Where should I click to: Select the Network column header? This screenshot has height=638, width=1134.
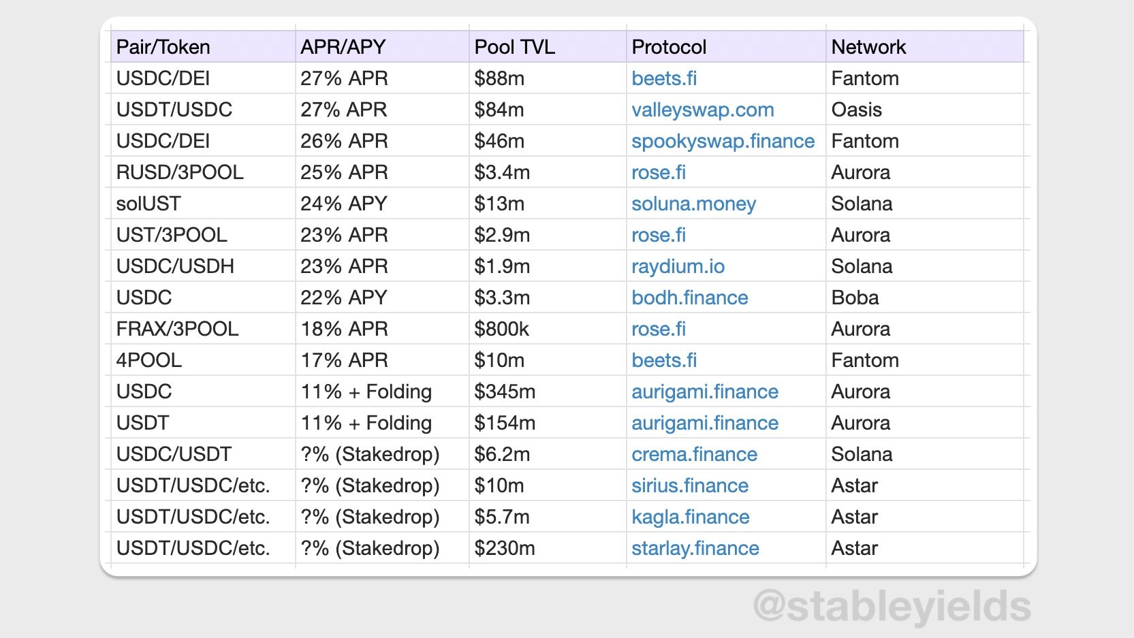click(x=925, y=47)
